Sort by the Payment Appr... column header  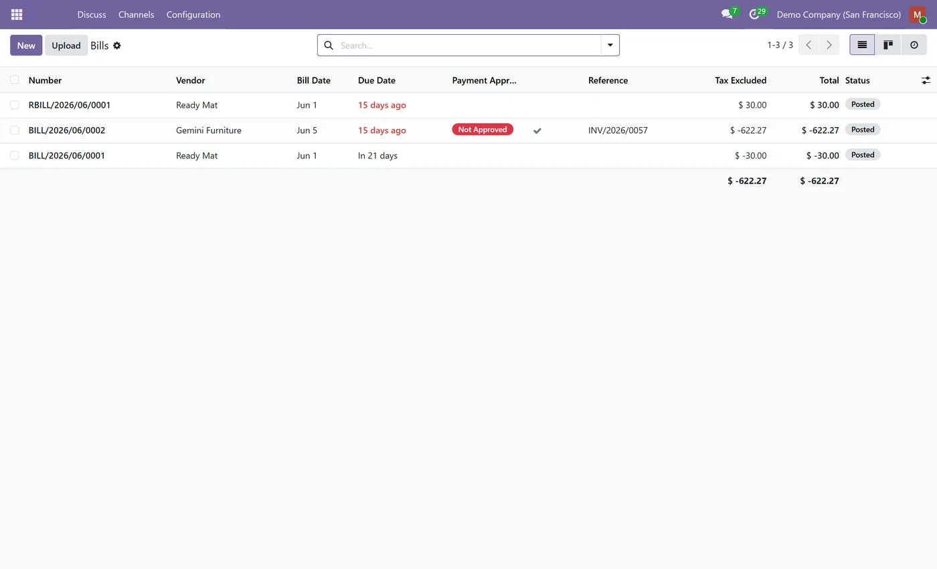coord(484,80)
